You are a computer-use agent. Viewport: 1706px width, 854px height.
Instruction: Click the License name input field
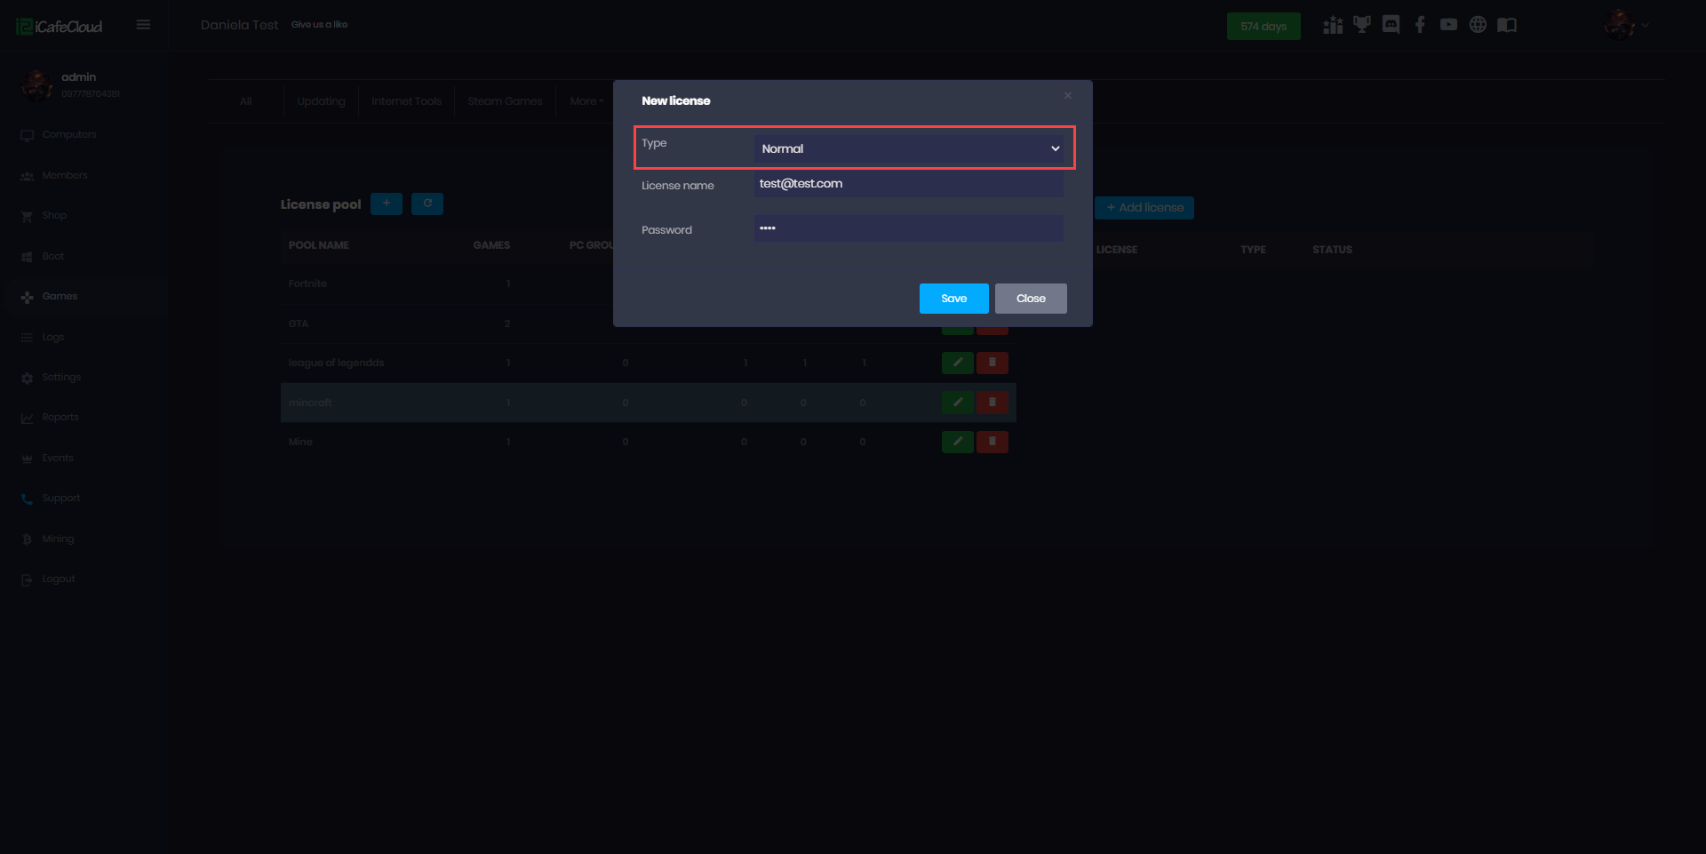pos(906,184)
